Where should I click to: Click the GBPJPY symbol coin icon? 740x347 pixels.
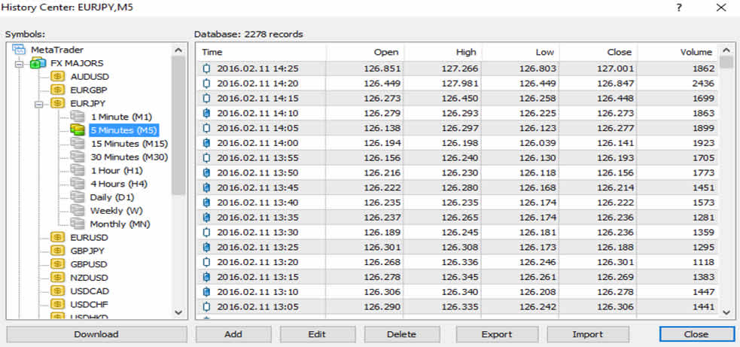click(x=57, y=251)
